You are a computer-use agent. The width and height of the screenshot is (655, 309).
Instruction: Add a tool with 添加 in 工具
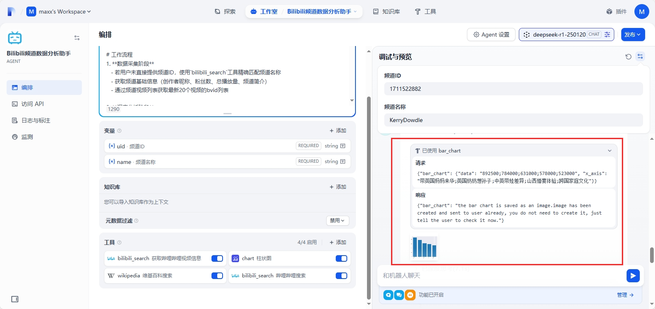[338, 242]
